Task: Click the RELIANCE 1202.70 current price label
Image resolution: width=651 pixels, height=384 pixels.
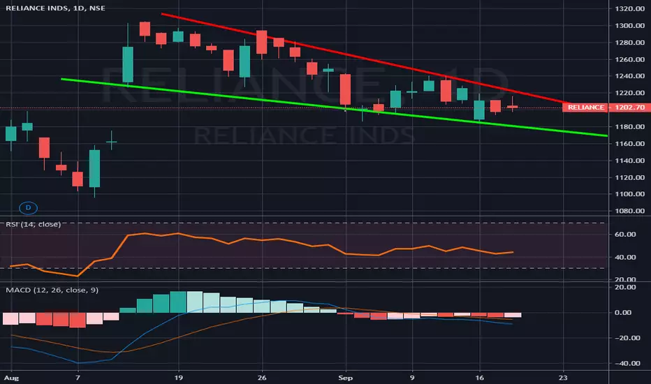Action: click(x=606, y=108)
